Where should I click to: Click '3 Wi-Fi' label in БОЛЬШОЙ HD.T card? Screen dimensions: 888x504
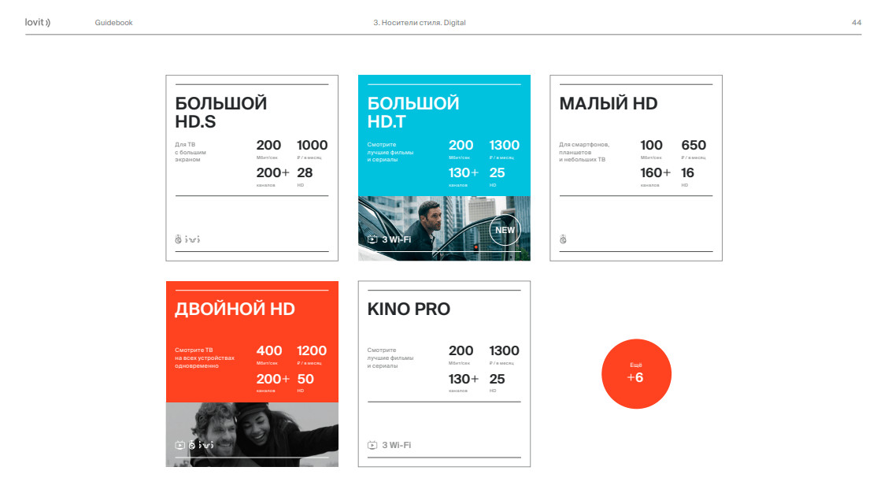pos(397,239)
